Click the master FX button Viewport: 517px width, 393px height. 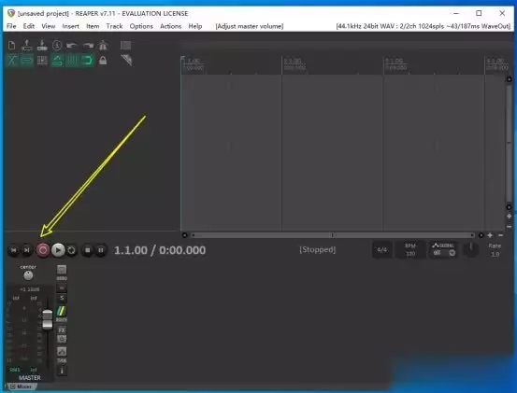(62, 330)
